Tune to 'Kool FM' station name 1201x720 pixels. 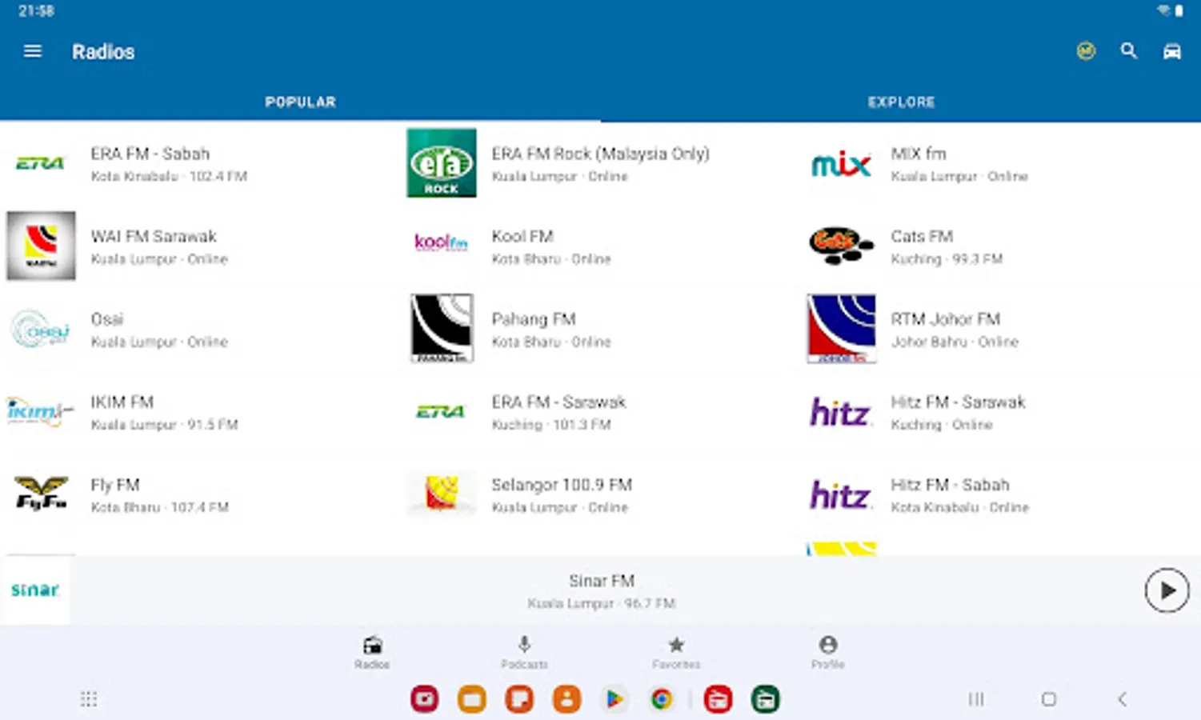(522, 236)
